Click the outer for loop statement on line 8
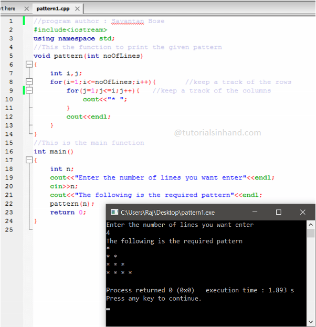 pos(103,82)
